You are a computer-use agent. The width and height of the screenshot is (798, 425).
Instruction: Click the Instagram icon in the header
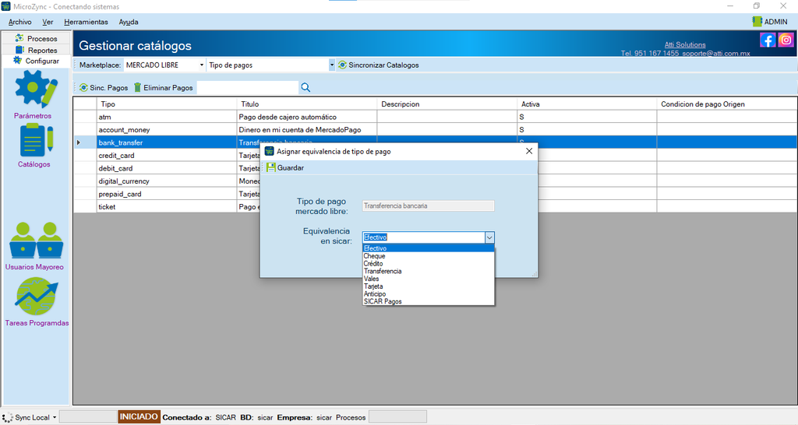coord(786,40)
